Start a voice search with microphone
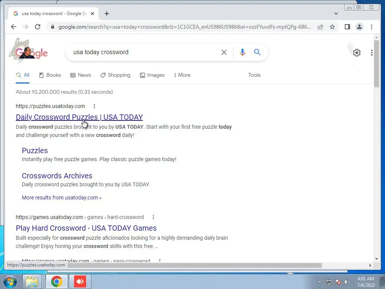Screen dimensions: 385x289 pyautogui.click(x=243, y=52)
